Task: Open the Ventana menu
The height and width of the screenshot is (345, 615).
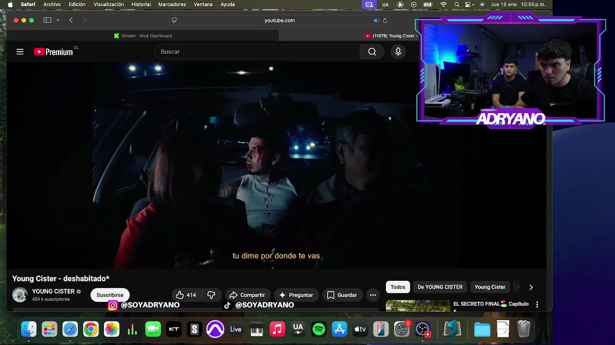Action: click(203, 4)
